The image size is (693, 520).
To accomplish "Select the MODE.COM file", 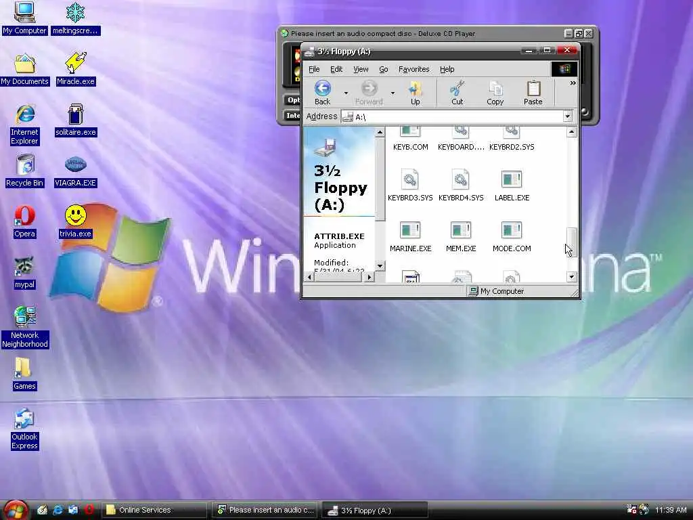I will coord(512,236).
